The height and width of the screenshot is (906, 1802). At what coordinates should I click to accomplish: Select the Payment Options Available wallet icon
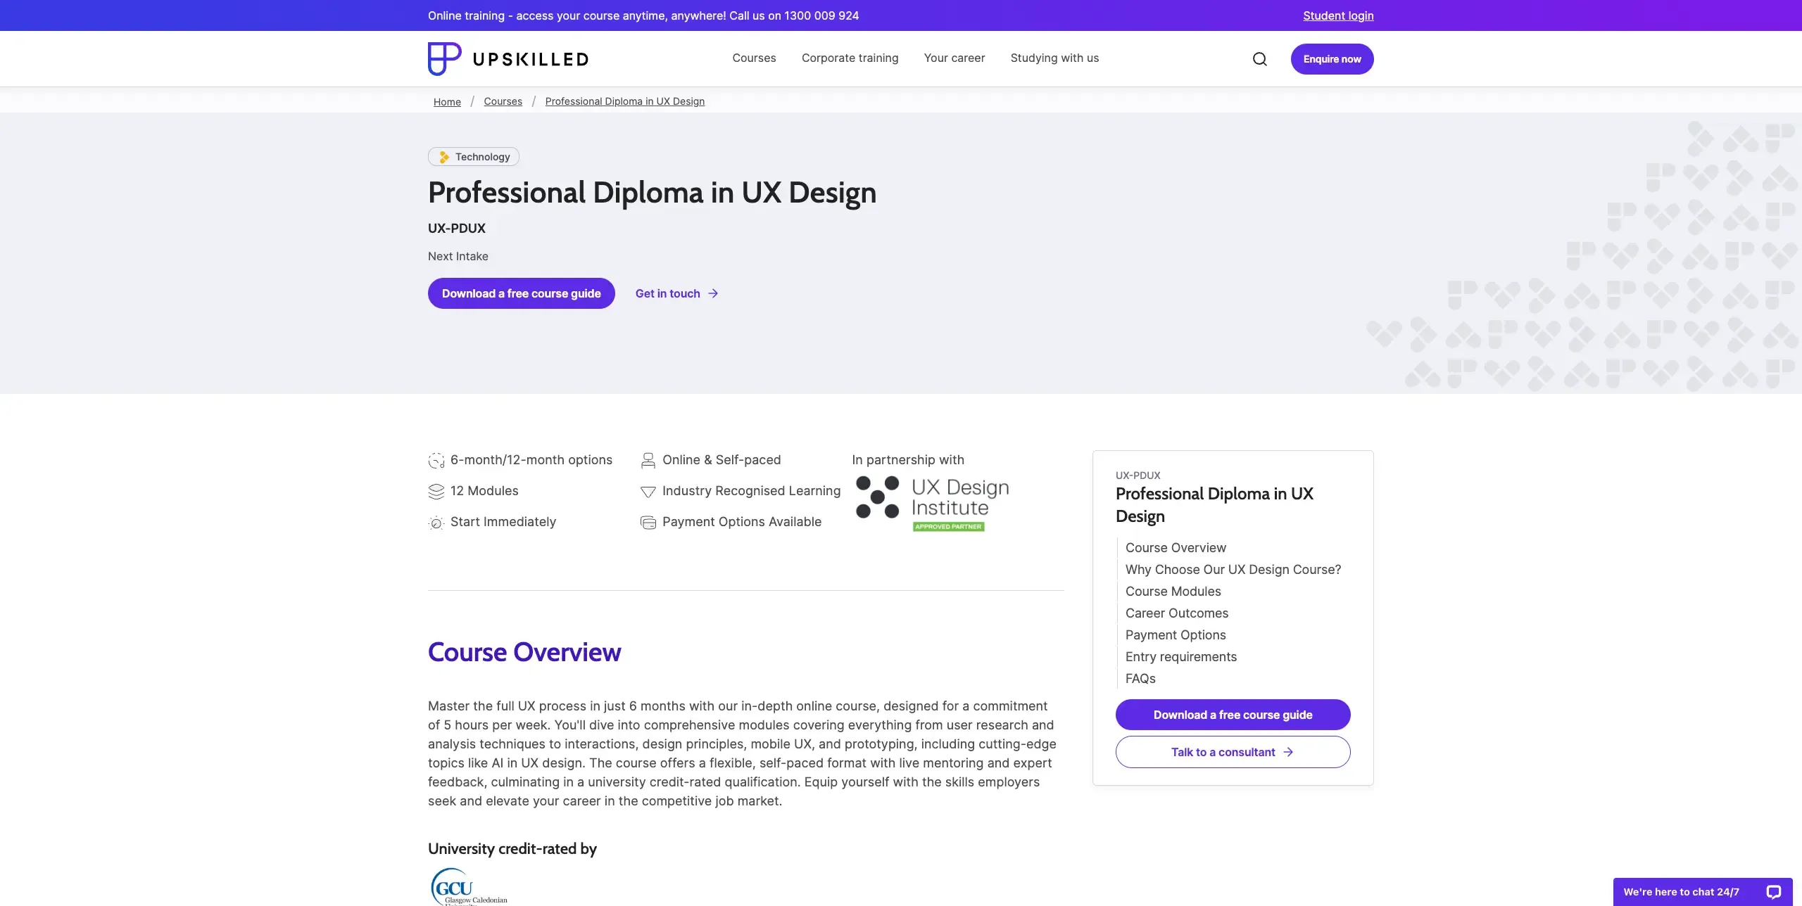(x=648, y=523)
